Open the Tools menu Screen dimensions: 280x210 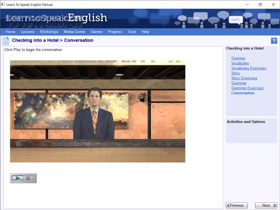coord(132,32)
